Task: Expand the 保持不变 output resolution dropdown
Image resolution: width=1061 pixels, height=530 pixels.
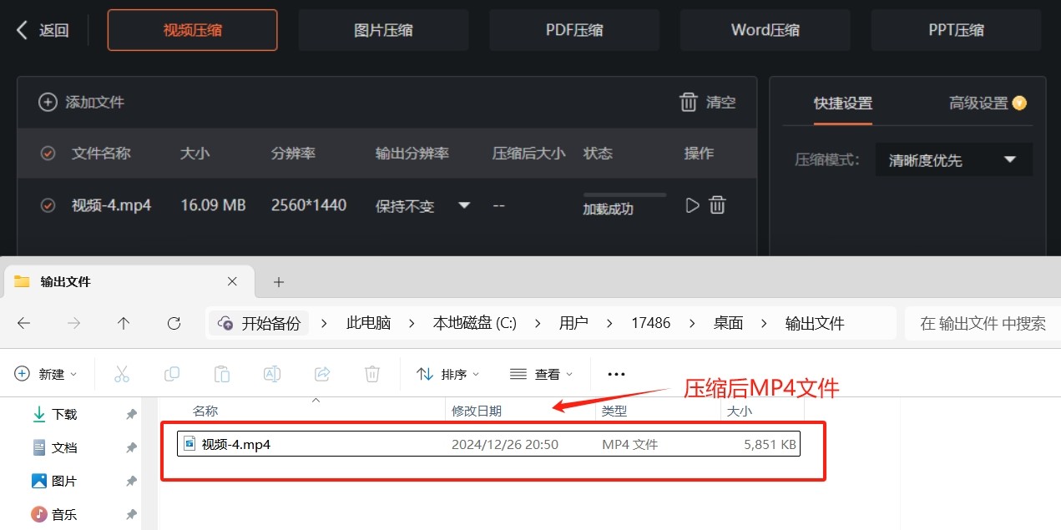Action: click(464, 205)
